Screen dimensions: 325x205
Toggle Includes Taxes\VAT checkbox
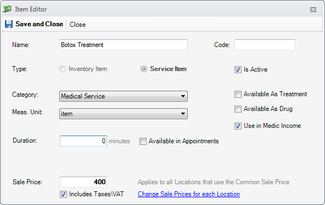(64, 194)
